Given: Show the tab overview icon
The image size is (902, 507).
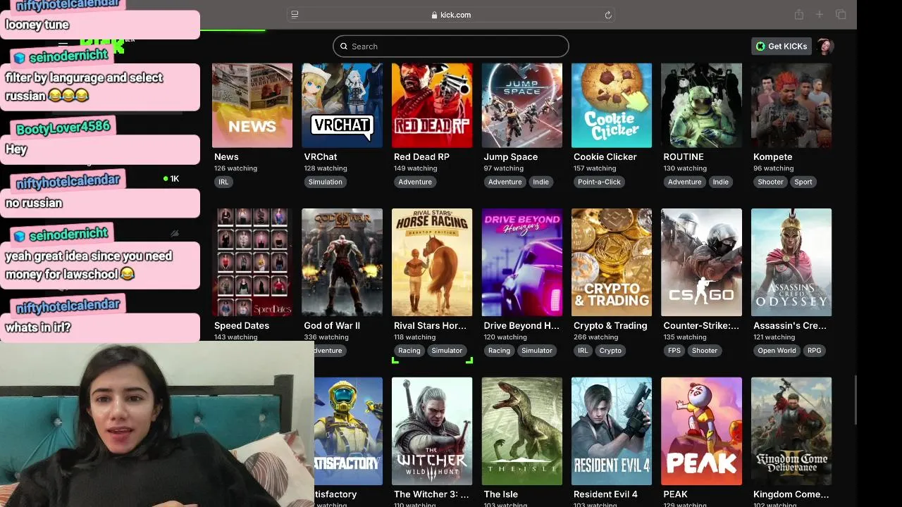Looking at the screenshot, I should point(841,15).
